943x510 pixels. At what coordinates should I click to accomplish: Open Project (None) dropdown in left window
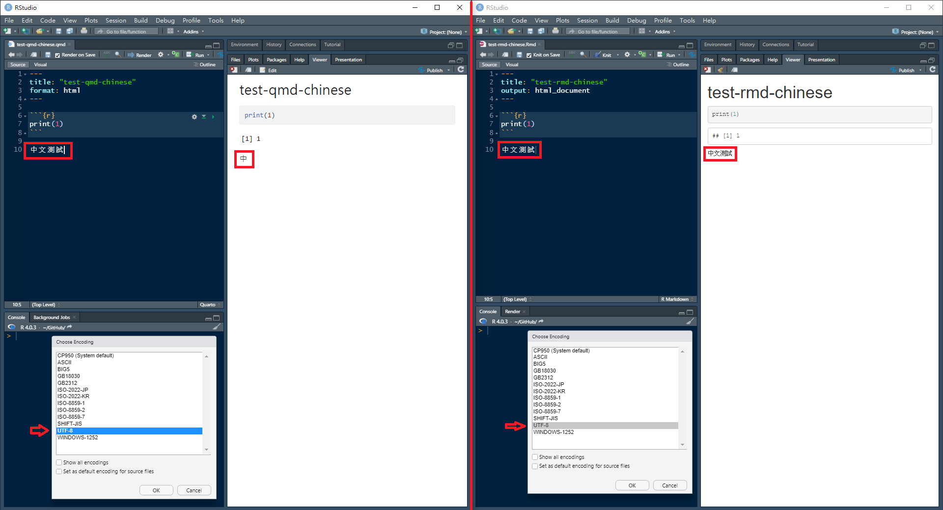click(x=444, y=32)
